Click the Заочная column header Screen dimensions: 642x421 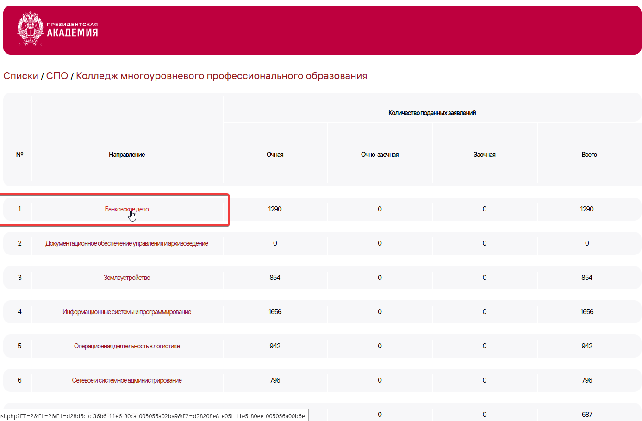point(484,154)
